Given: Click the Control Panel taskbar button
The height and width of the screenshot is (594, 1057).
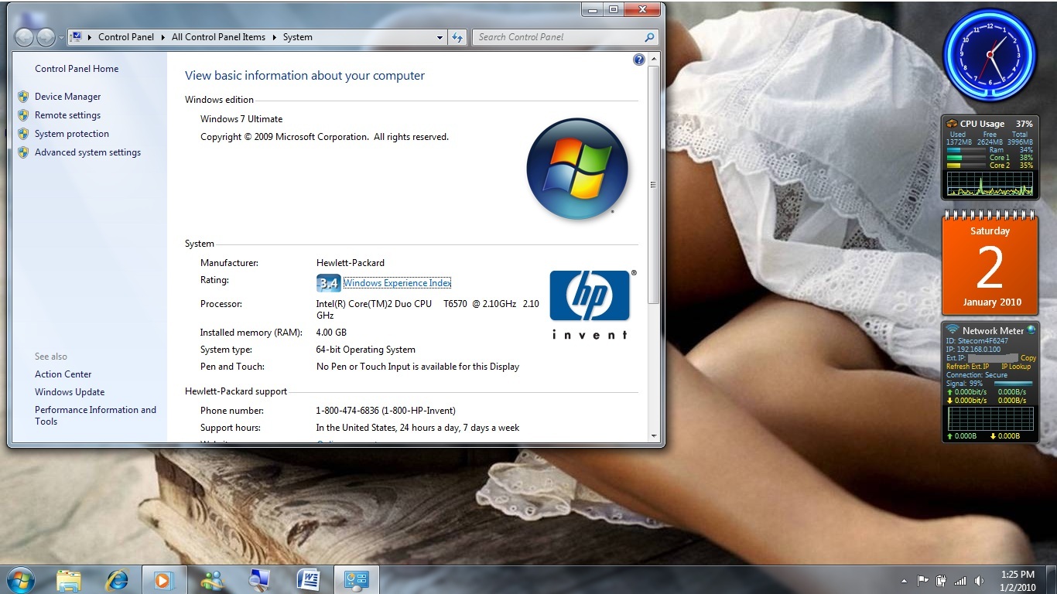Looking at the screenshot, I should [356, 580].
